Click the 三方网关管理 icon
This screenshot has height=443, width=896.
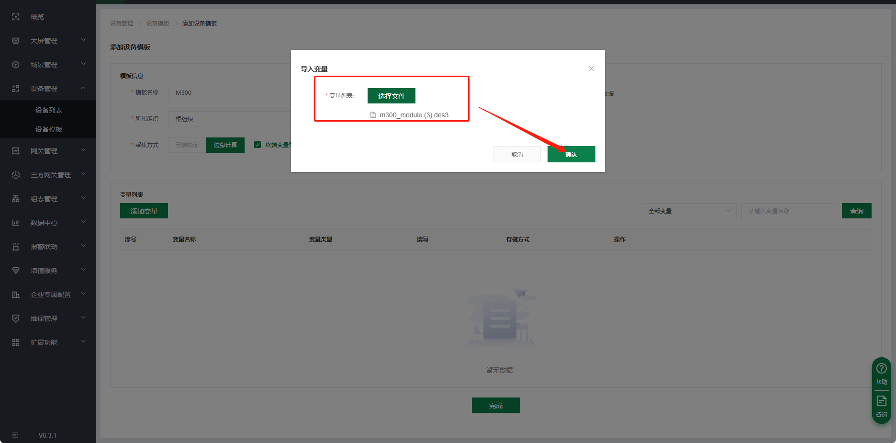pyautogui.click(x=16, y=175)
